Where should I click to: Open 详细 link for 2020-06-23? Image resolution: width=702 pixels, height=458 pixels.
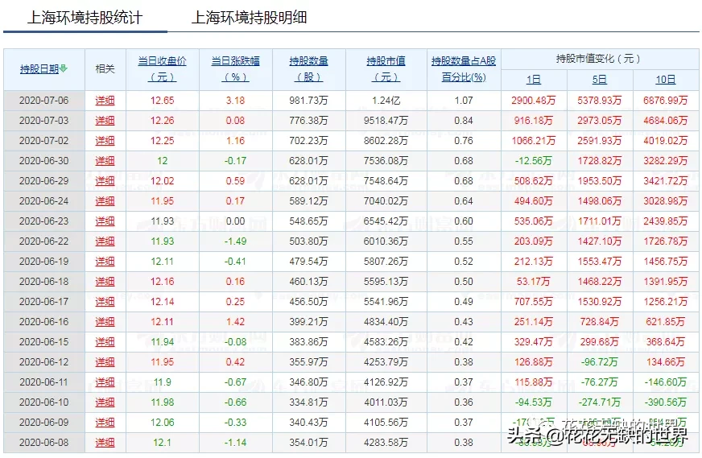tap(105, 221)
